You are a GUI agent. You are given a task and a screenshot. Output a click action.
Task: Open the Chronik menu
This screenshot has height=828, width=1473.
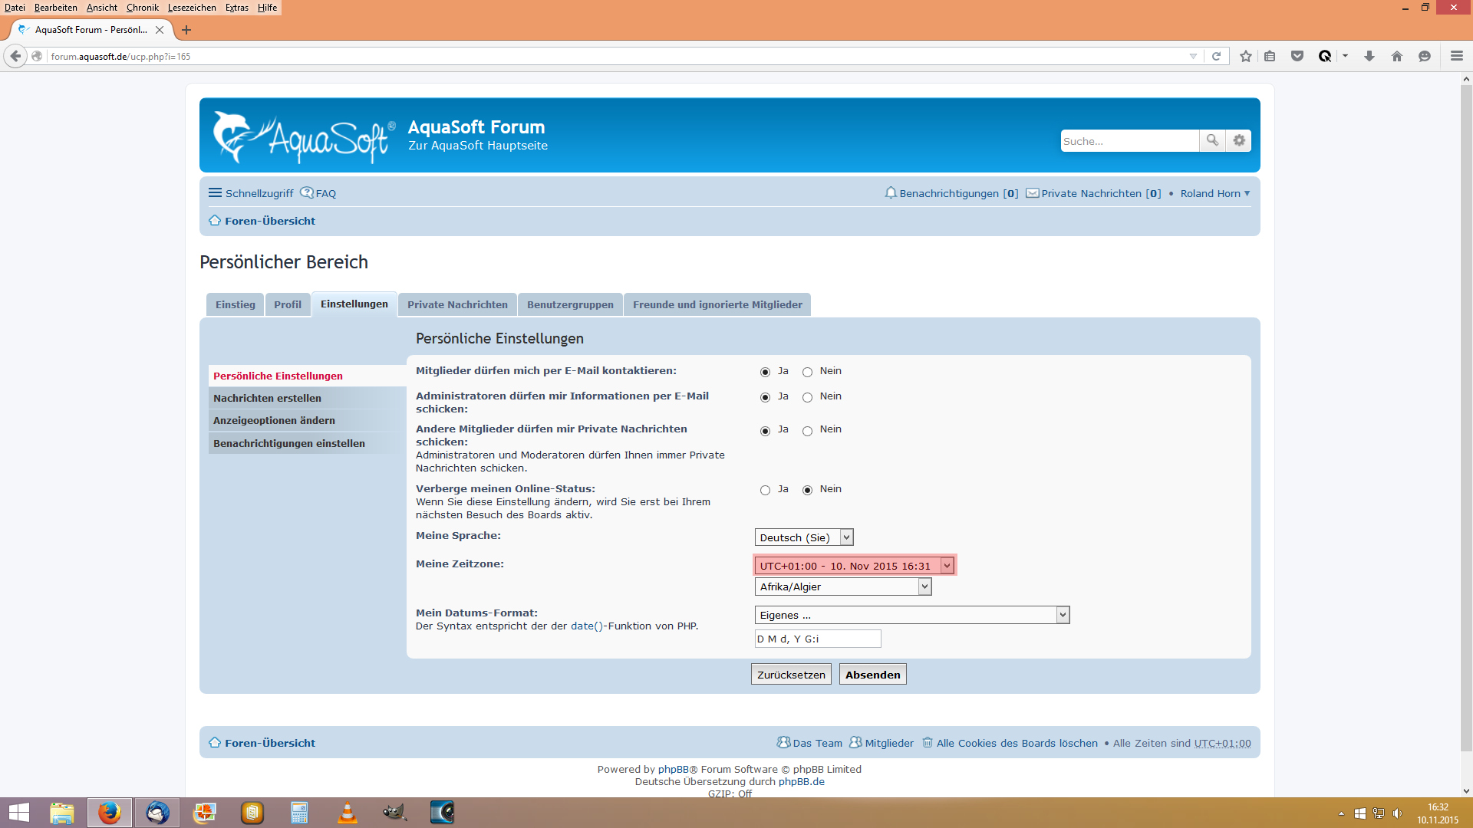[142, 8]
